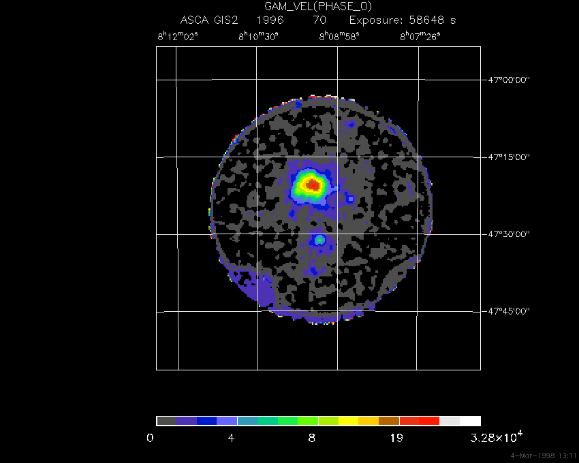Click the 8h12m02s right ascension label

point(178,36)
